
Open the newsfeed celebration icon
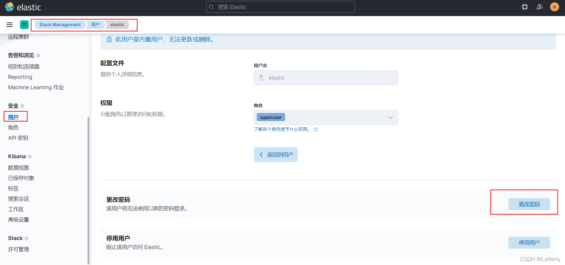point(540,7)
